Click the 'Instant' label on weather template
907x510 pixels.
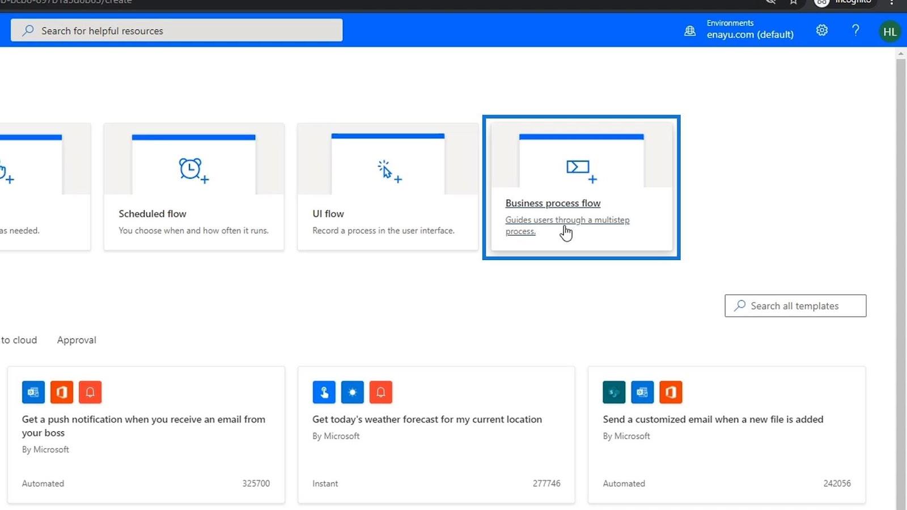(325, 483)
